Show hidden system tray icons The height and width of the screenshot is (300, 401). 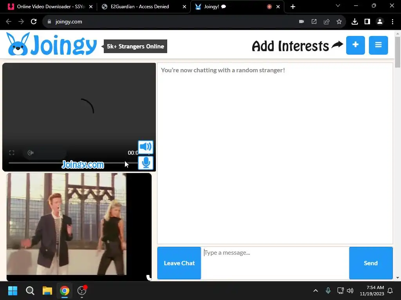tap(316, 291)
